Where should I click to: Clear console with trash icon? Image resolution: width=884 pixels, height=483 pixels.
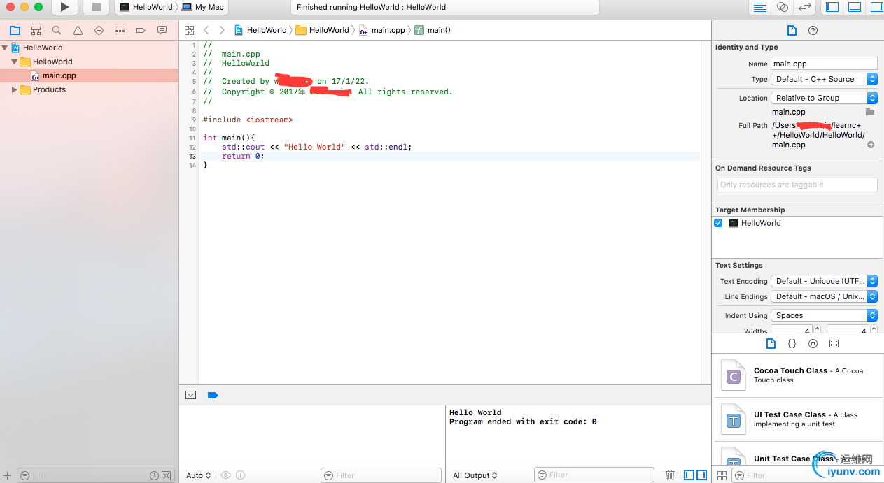tap(670, 475)
